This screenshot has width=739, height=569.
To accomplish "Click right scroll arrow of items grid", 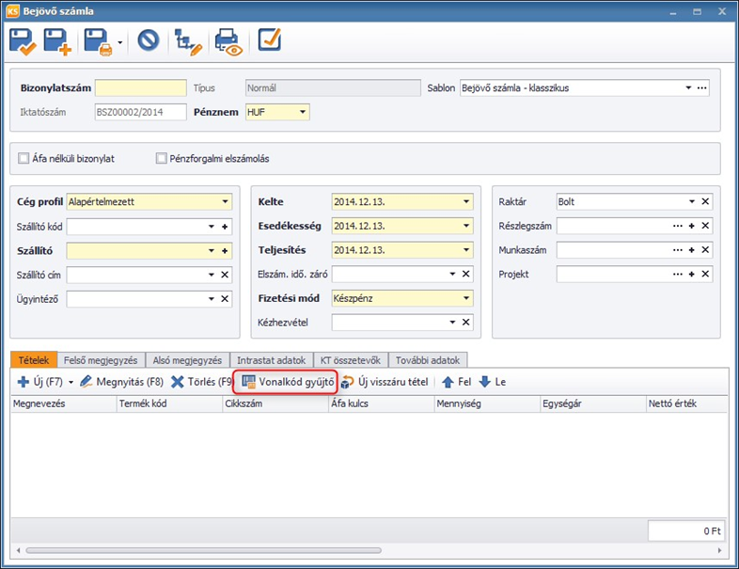I will 719,550.
